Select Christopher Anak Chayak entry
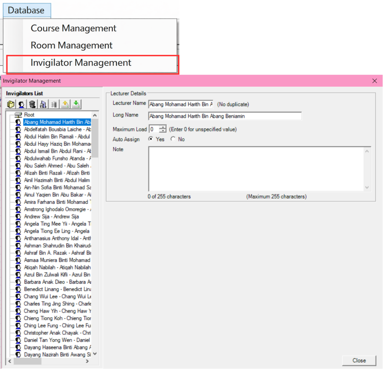The width and height of the screenshot is (383, 369). tap(57, 333)
